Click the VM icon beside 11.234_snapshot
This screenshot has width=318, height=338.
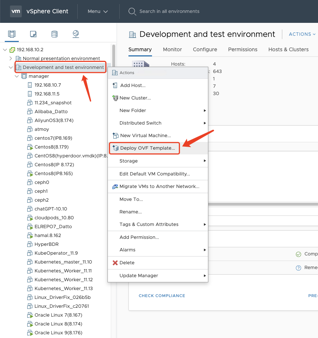click(x=30, y=102)
